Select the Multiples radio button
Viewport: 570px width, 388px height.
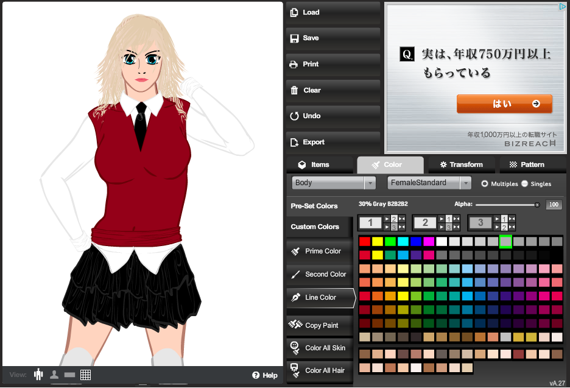click(x=485, y=183)
